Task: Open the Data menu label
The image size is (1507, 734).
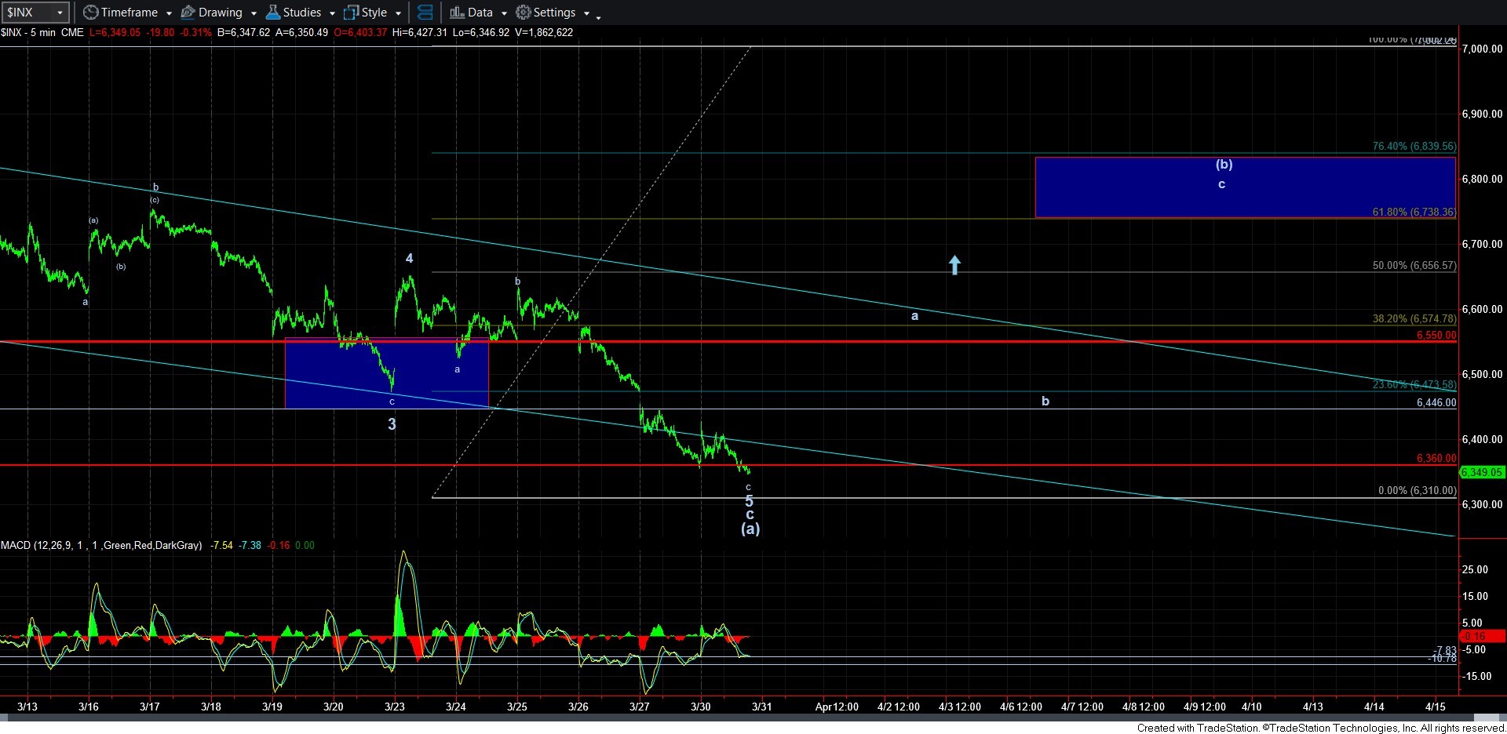Action: (480, 13)
